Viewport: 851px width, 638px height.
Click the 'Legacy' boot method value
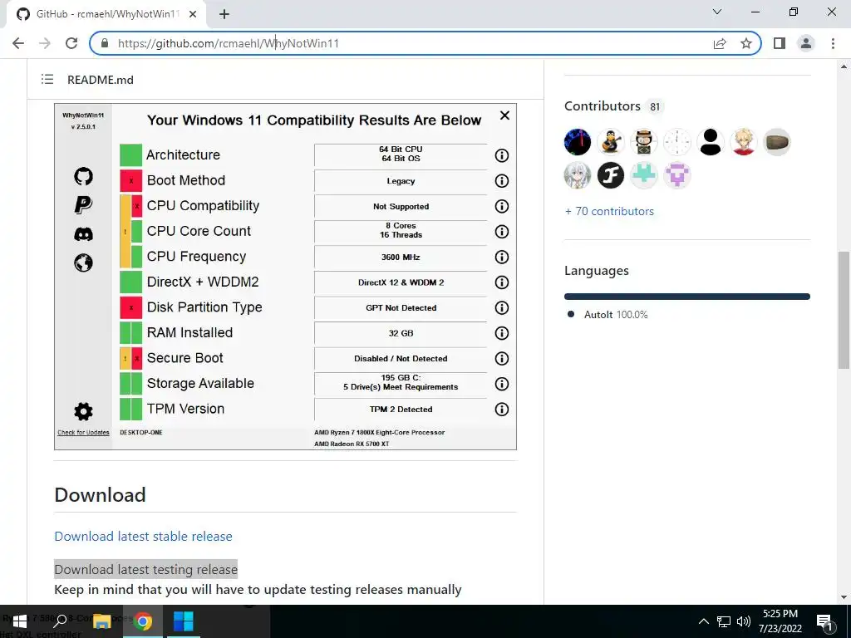[x=401, y=181]
